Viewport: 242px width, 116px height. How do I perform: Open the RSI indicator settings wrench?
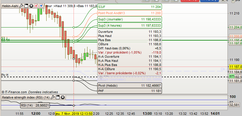click(52, 97)
